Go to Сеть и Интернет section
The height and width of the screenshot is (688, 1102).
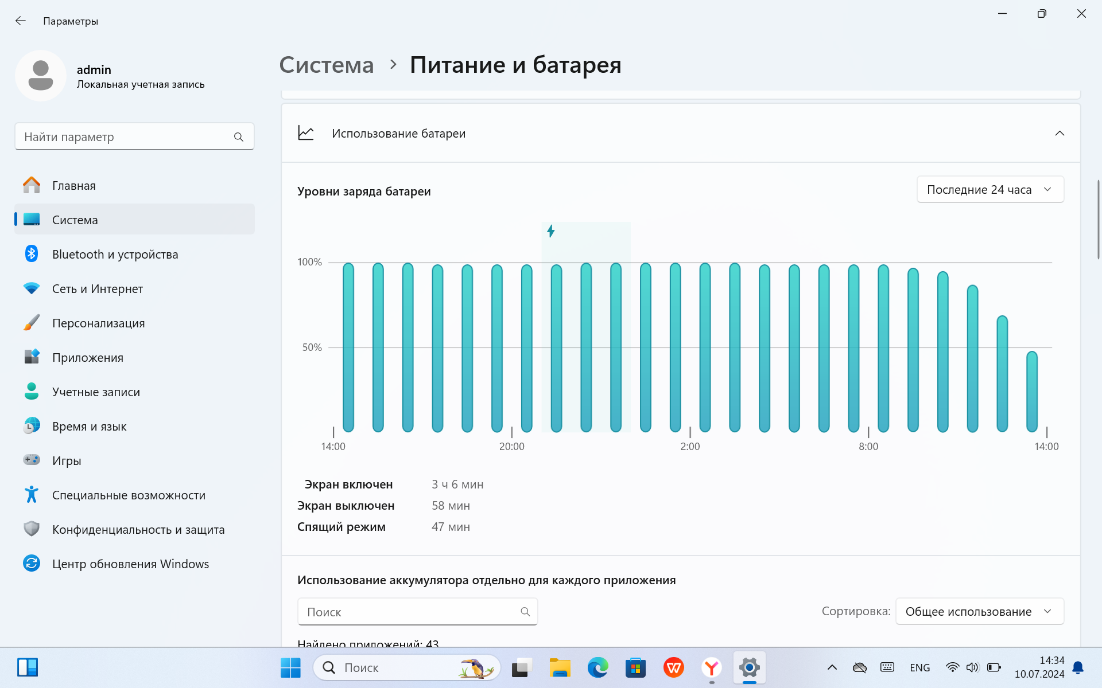click(134, 288)
